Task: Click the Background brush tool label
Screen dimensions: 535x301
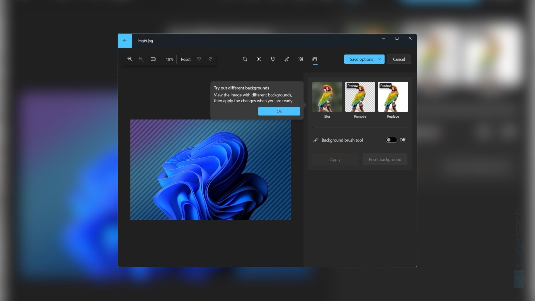Action: [x=342, y=140]
